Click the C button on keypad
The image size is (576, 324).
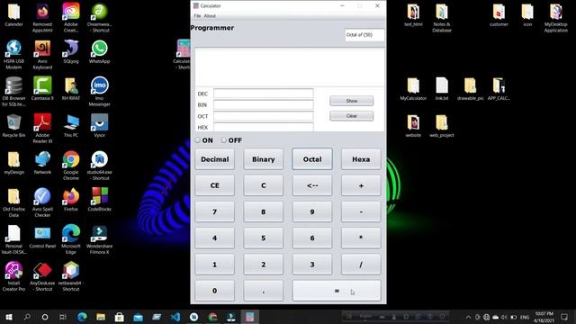pyautogui.click(x=264, y=185)
